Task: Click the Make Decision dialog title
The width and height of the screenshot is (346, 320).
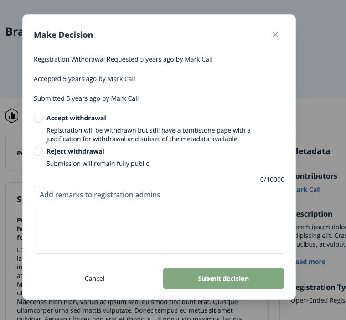Action: (63, 35)
